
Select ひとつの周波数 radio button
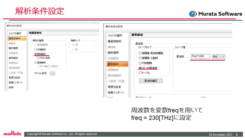point(140,68)
